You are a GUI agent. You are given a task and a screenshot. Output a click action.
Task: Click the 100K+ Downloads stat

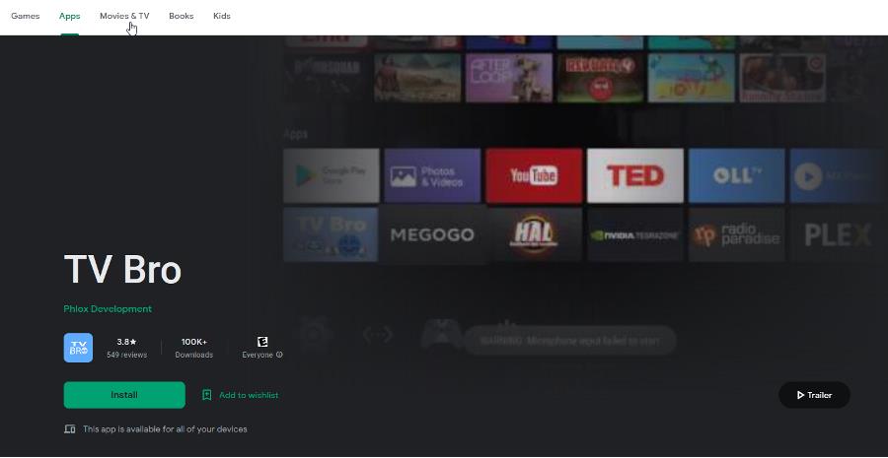point(193,348)
